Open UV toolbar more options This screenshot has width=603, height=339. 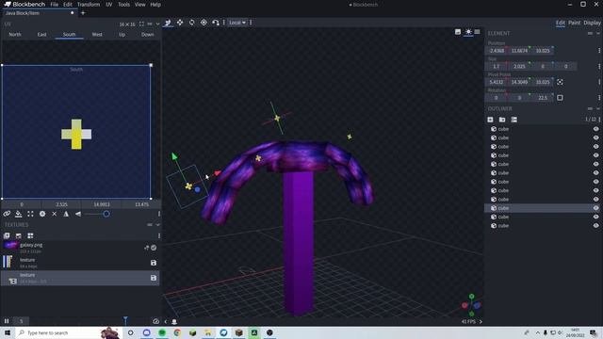pyautogui.click(x=159, y=214)
